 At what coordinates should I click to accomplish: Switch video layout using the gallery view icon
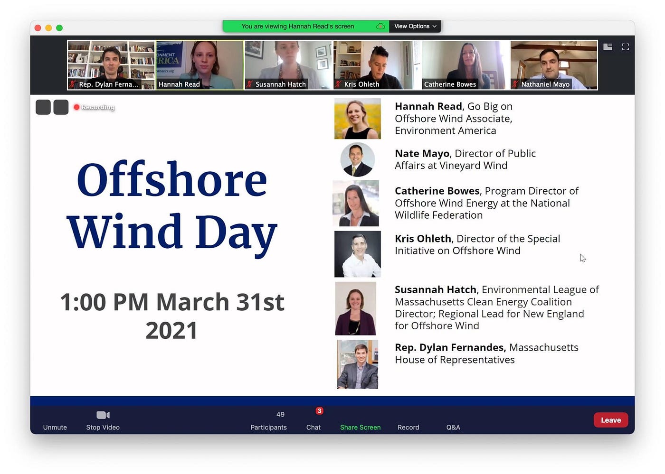pos(608,46)
